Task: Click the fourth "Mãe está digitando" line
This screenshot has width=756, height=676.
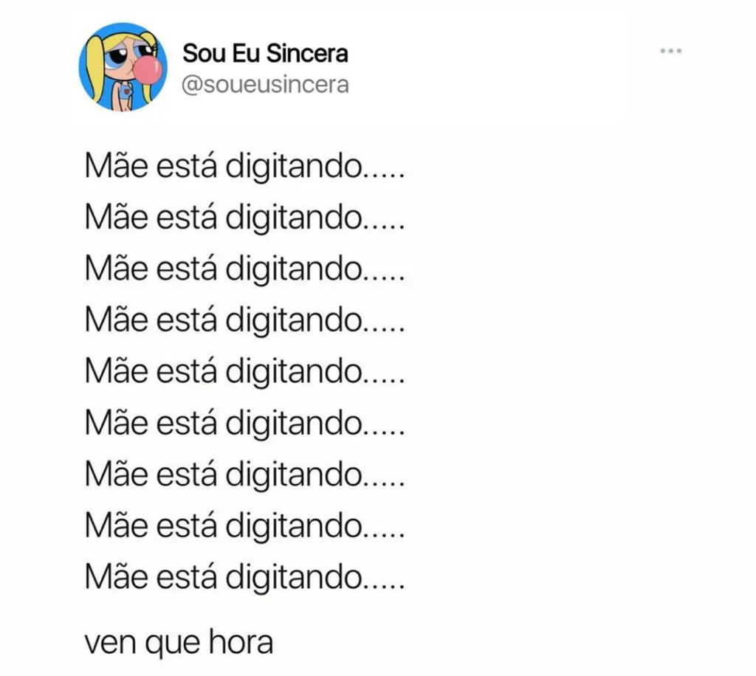Action: click(x=245, y=321)
